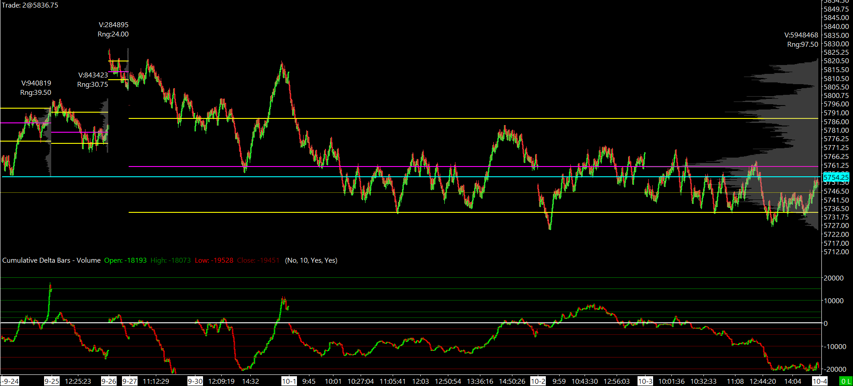Click the 12:09:19 time label
Viewport: 853px width, 386px height.
[x=221, y=381]
